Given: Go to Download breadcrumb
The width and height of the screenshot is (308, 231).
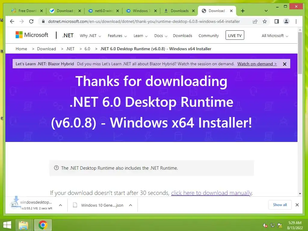Looking at the screenshot, I should [46, 49].
